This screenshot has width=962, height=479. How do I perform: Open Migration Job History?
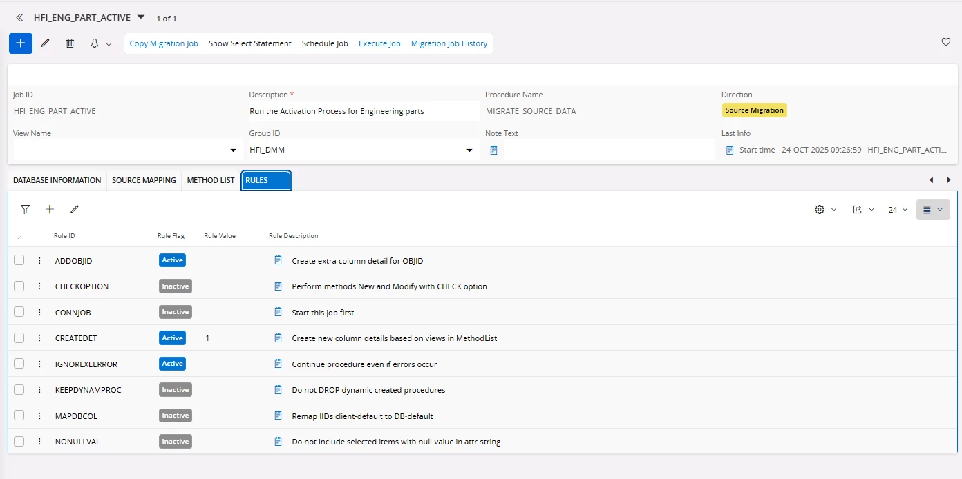449,43
